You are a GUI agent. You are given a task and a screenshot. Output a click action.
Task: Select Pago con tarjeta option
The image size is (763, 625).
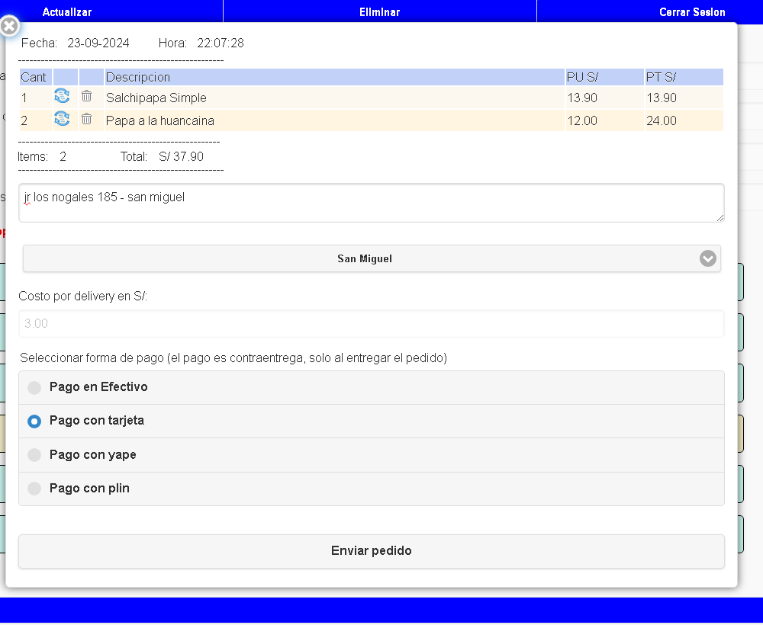coord(34,421)
